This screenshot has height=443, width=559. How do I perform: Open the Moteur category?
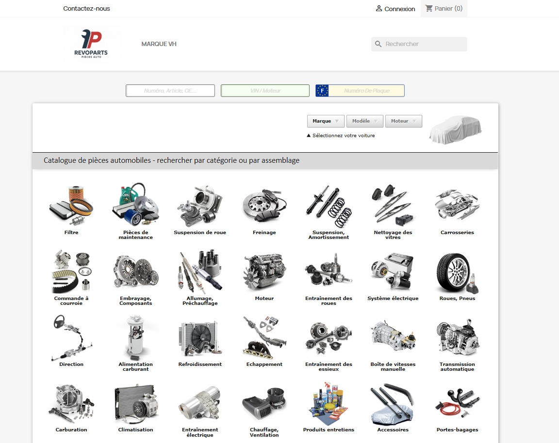tap(264, 271)
